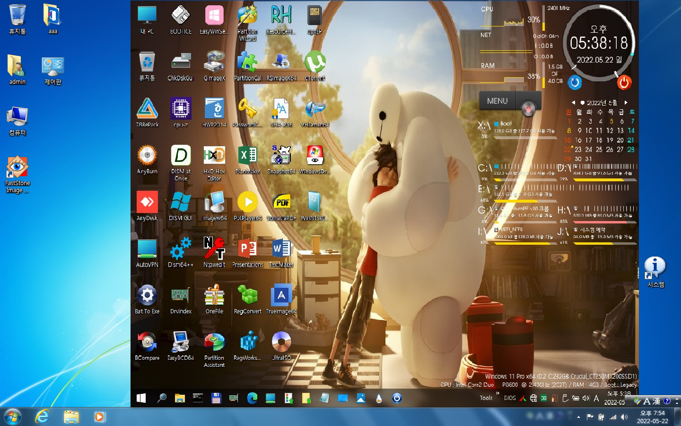Screen dimensions: 681x426
Task: Go to previous month in calendar widget
Action: [573, 102]
